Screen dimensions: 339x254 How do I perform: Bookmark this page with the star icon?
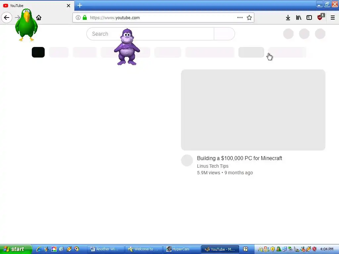249,18
